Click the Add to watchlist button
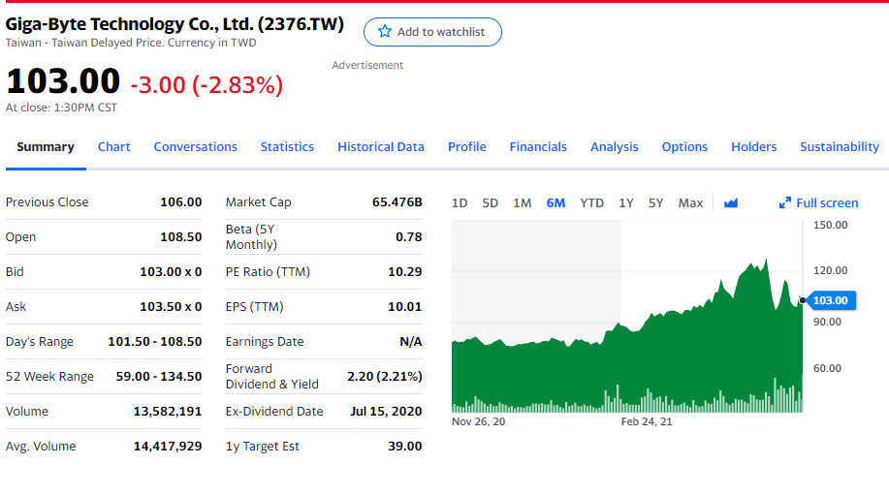 pyautogui.click(x=432, y=32)
